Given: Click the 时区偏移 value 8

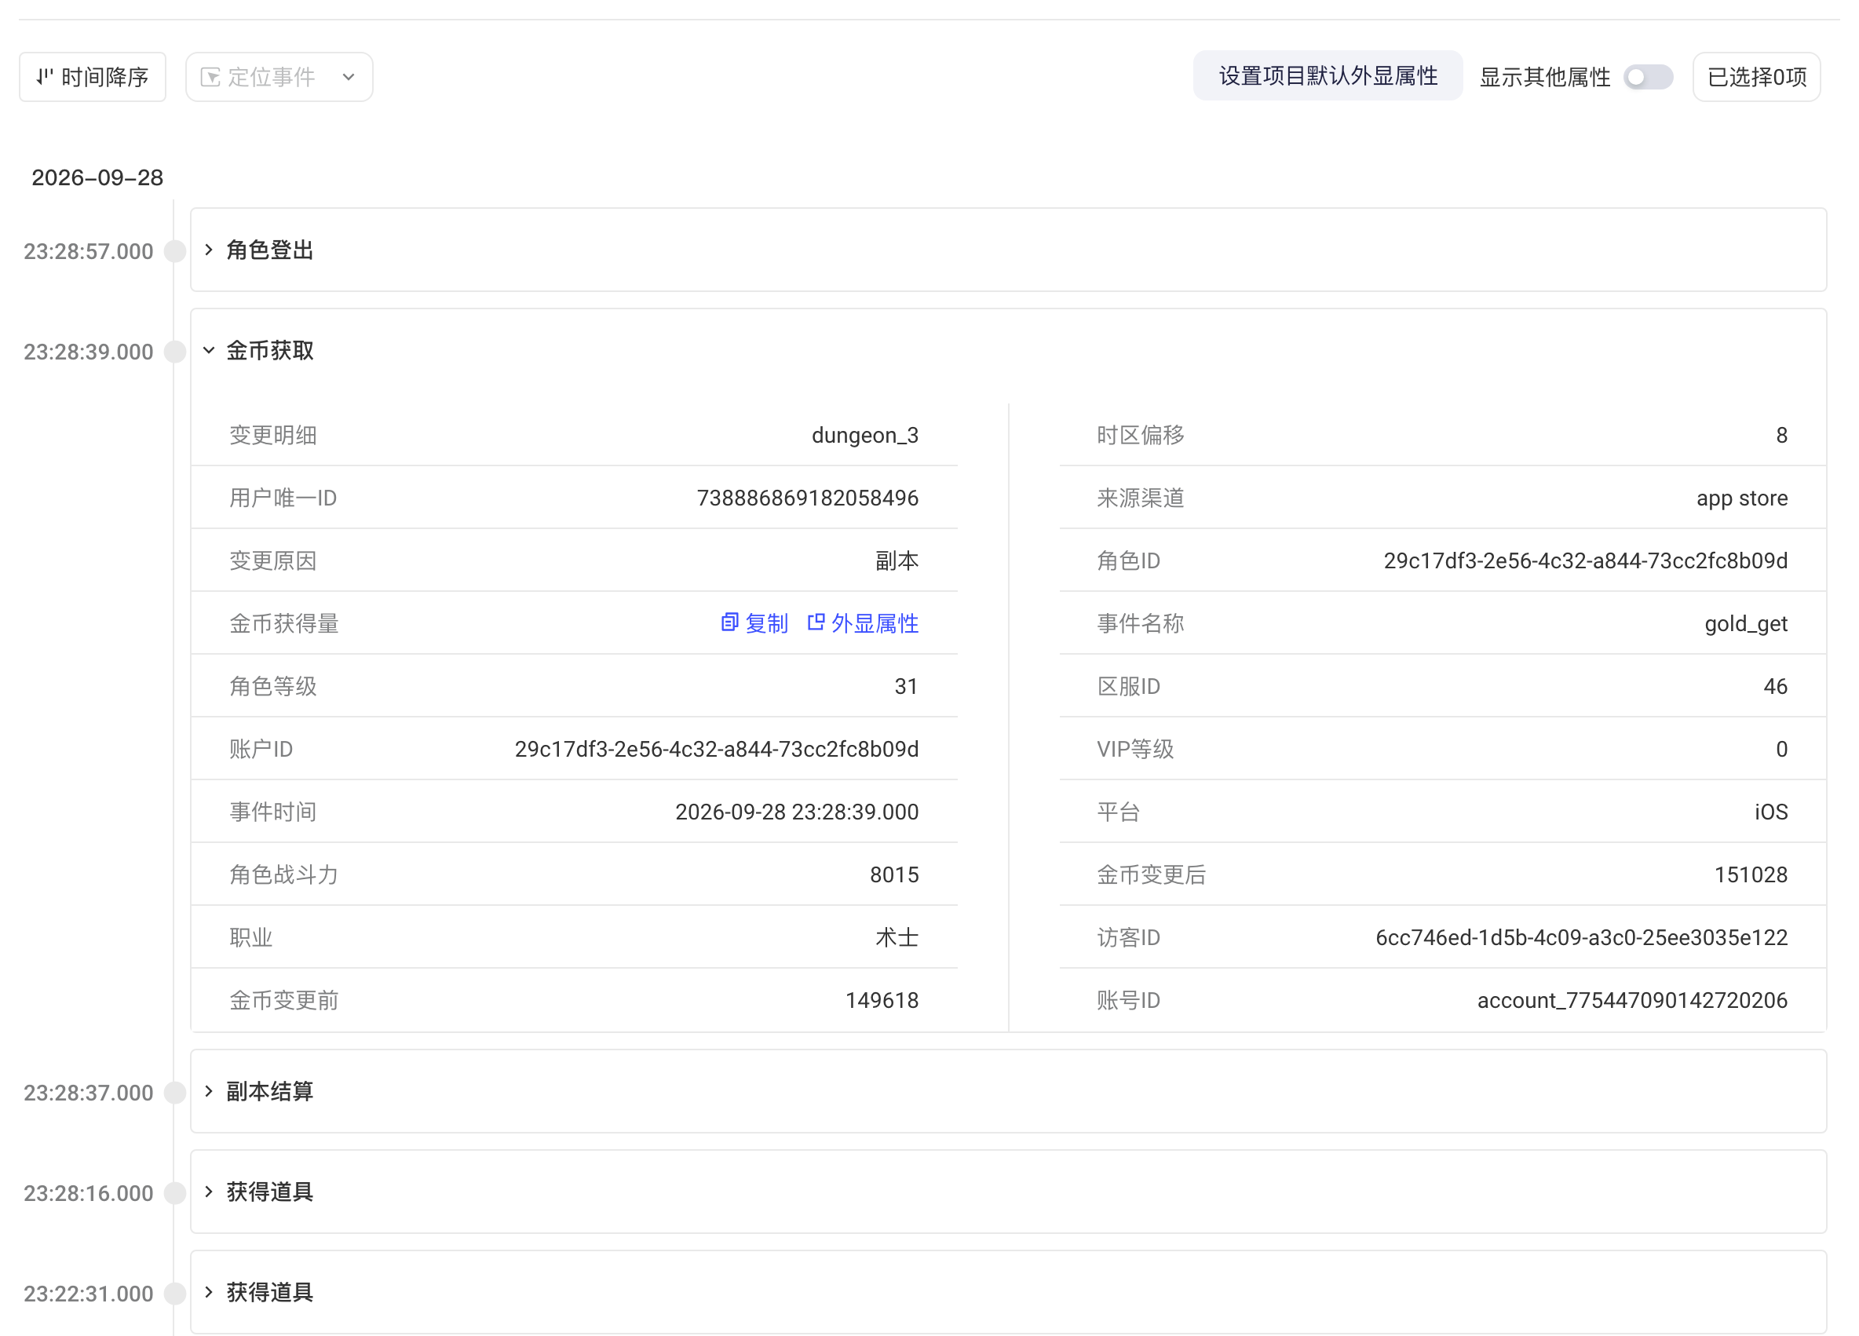Looking at the screenshot, I should point(1781,435).
